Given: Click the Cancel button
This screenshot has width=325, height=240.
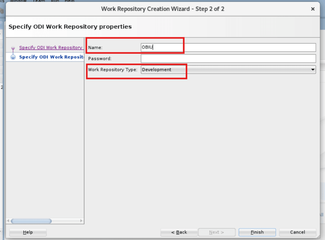Looking at the screenshot, I should pyautogui.click(x=297, y=232).
